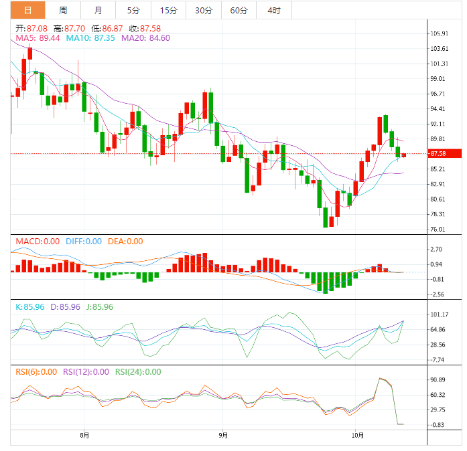Open the 5分 interval tab

pos(133,11)
